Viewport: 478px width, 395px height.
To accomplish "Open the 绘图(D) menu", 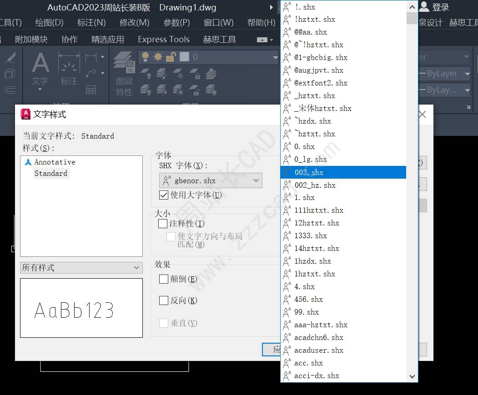I will pos(50,23).
